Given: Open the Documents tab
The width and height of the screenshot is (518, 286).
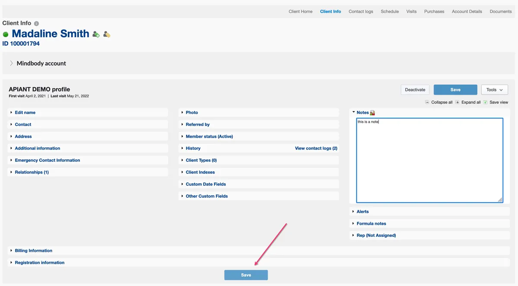Looking at the screenshot, I should 501,12.
